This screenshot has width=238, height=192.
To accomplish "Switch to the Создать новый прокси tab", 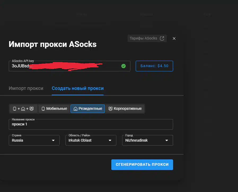I will click(x=78, y=88).
